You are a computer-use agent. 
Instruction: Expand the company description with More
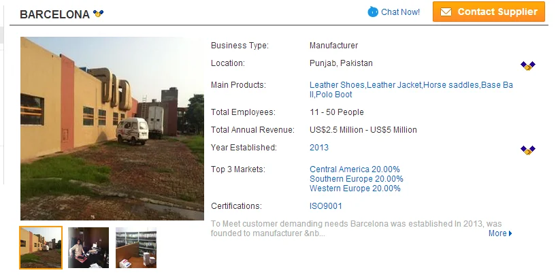[x=499, y=233]
